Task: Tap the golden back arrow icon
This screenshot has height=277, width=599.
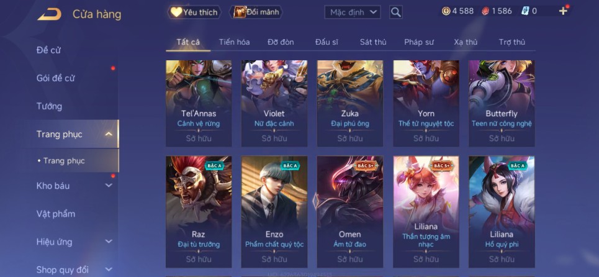Action: [x=49, y=14]
